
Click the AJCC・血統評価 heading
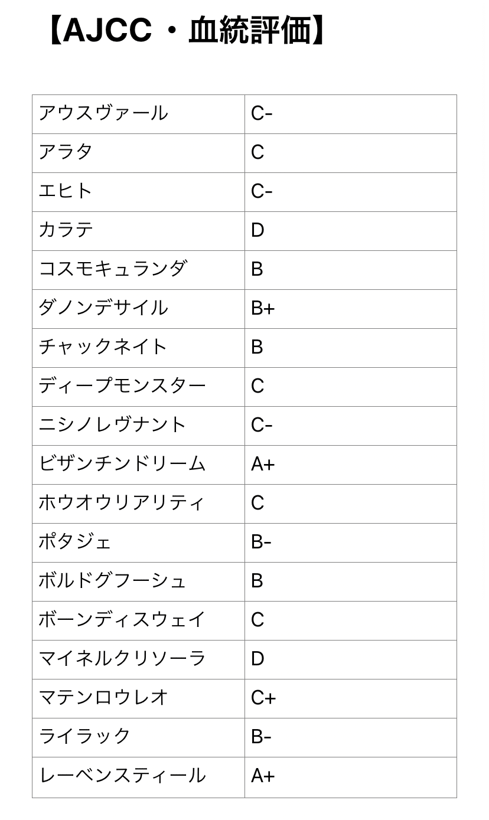[x=186, y=31]
